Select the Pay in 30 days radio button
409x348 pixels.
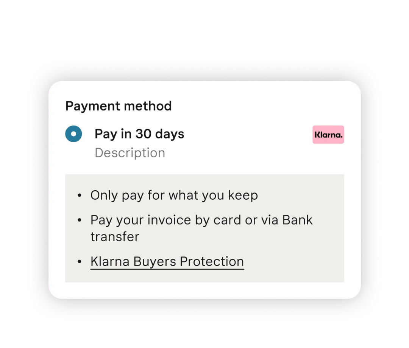point(73,134)
